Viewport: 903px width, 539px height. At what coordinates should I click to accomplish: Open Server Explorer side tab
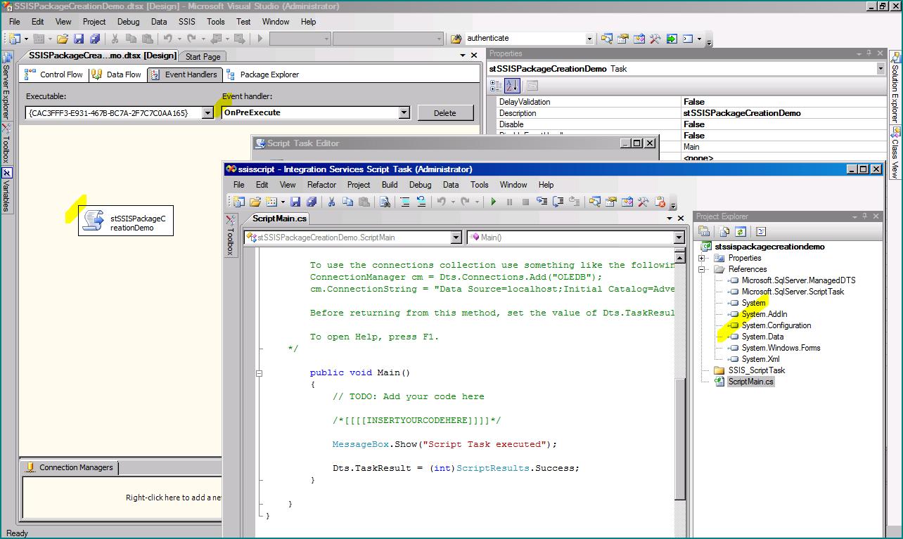click(6, 85)
